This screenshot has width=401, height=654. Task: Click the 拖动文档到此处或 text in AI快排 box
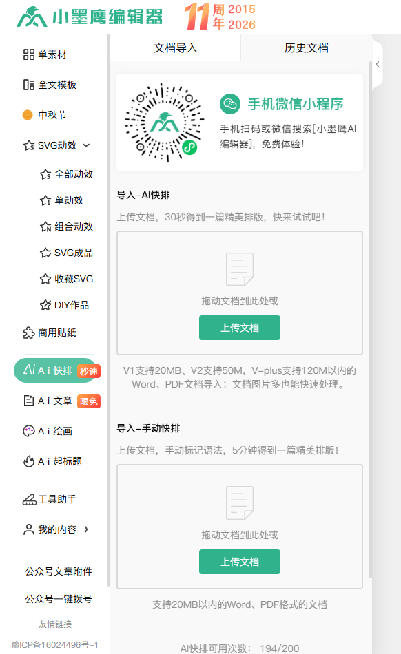coord(240,301)
